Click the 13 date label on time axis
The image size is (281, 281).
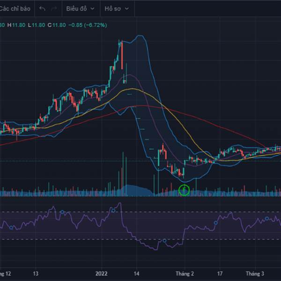(36, 274)
